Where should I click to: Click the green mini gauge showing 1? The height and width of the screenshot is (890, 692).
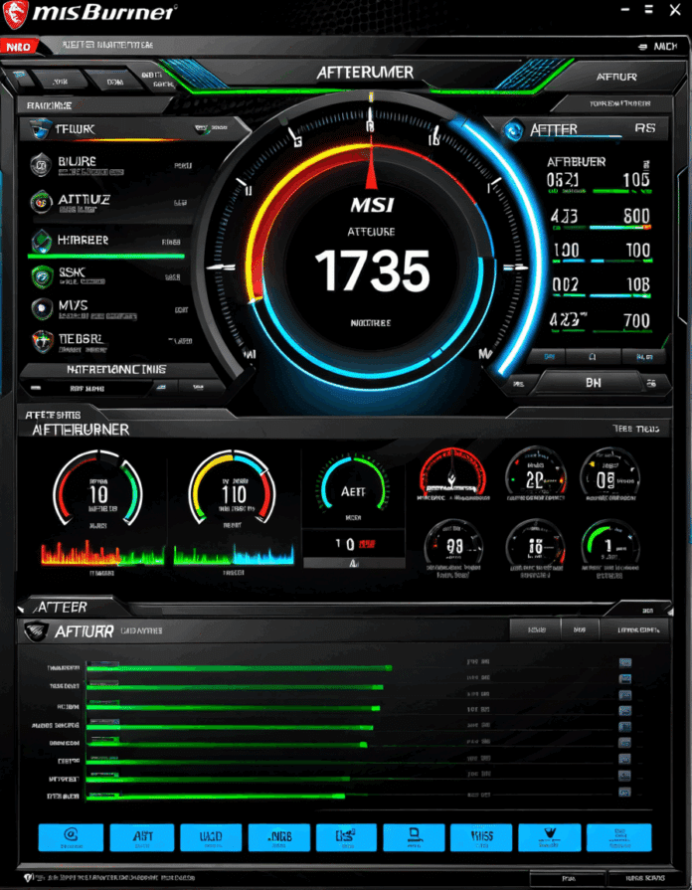pos(609,547)
